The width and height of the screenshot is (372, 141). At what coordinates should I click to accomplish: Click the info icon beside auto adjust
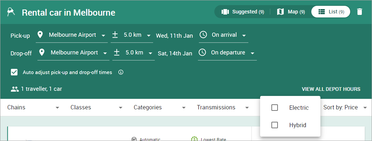pyautogui.click(x=121, y=72)
